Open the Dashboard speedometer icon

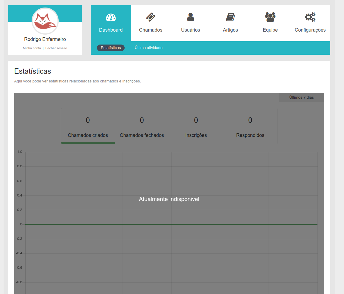pyautogui.click(x=111, y=17)
